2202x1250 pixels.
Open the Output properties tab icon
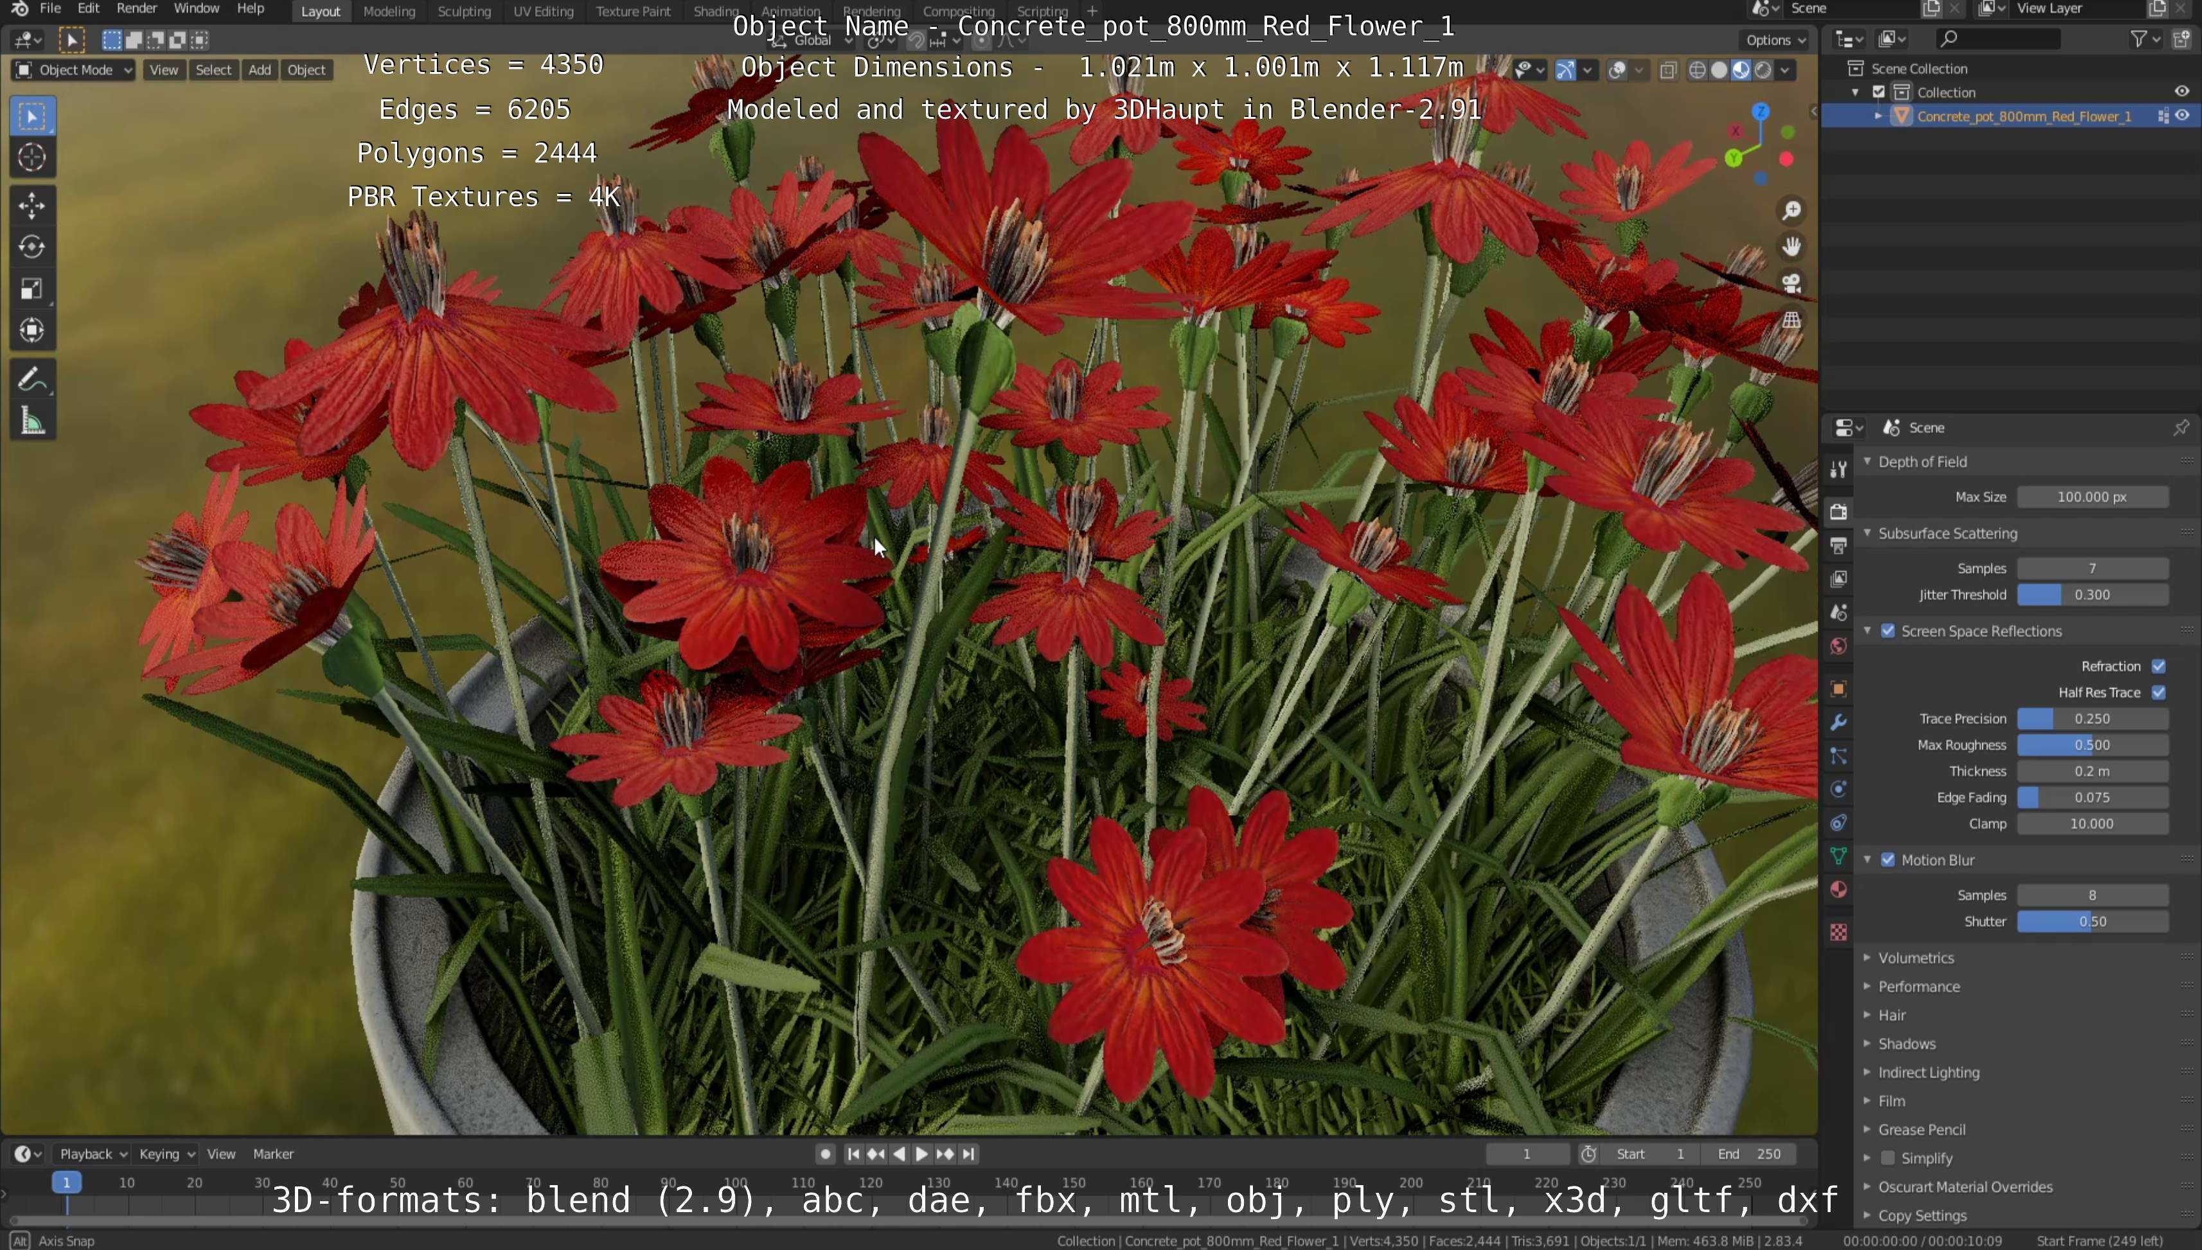[x=1838, y=545]
